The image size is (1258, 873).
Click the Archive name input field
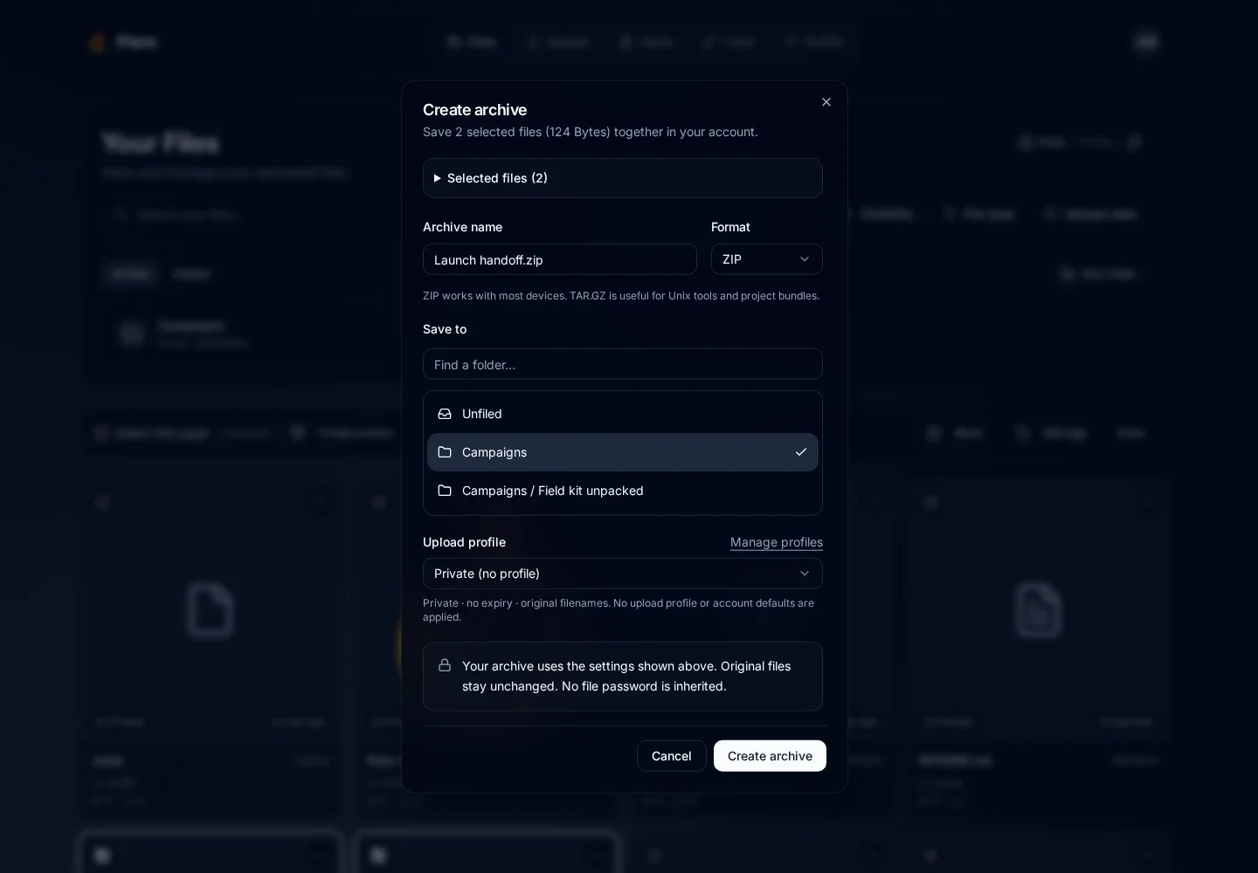tap(560, 259)
